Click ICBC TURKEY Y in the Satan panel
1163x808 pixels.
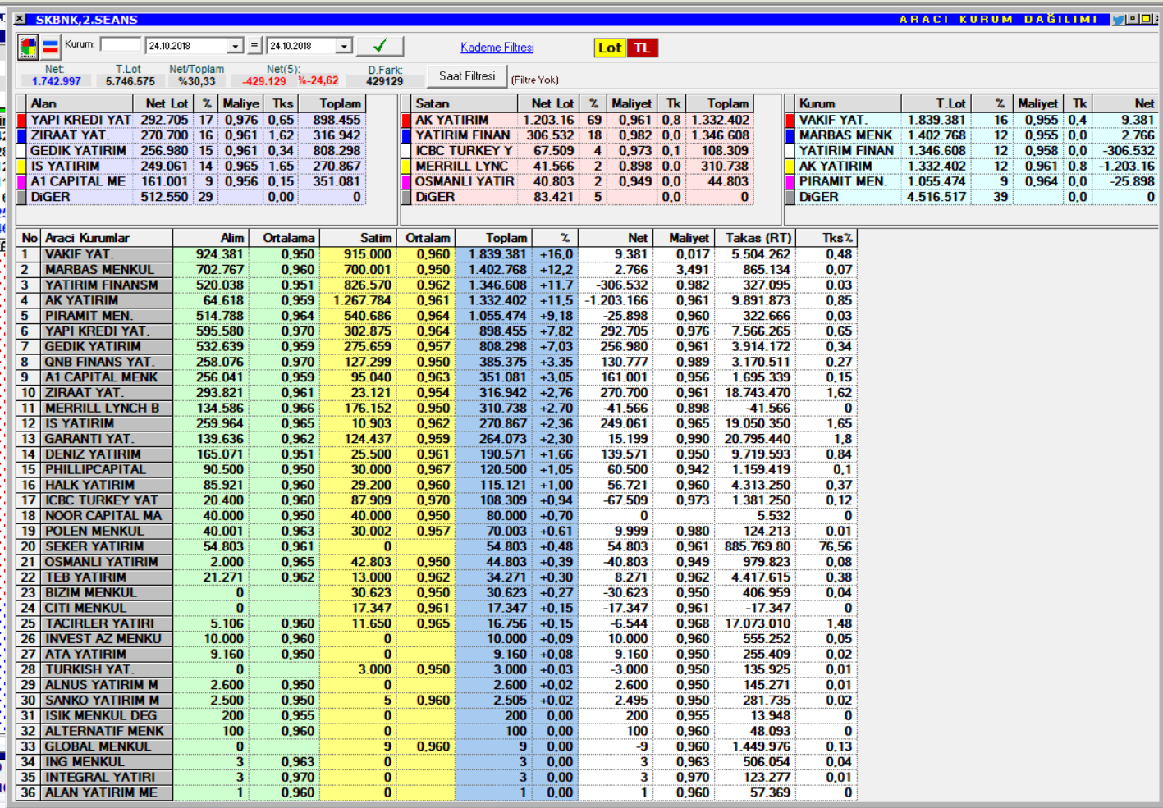464,151
